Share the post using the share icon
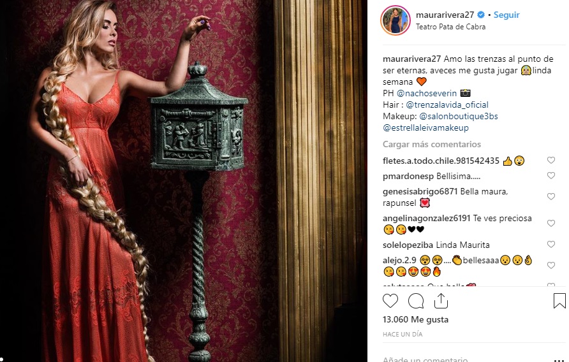 coord(441,301)
